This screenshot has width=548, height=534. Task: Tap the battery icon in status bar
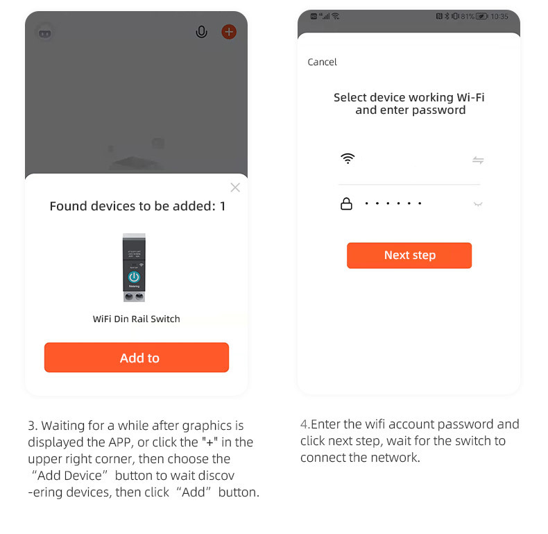tap(482, 16)
